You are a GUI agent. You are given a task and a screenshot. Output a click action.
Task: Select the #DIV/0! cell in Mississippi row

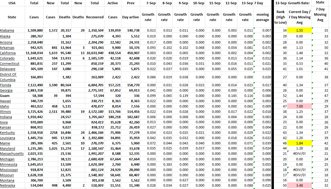[299, 170]
